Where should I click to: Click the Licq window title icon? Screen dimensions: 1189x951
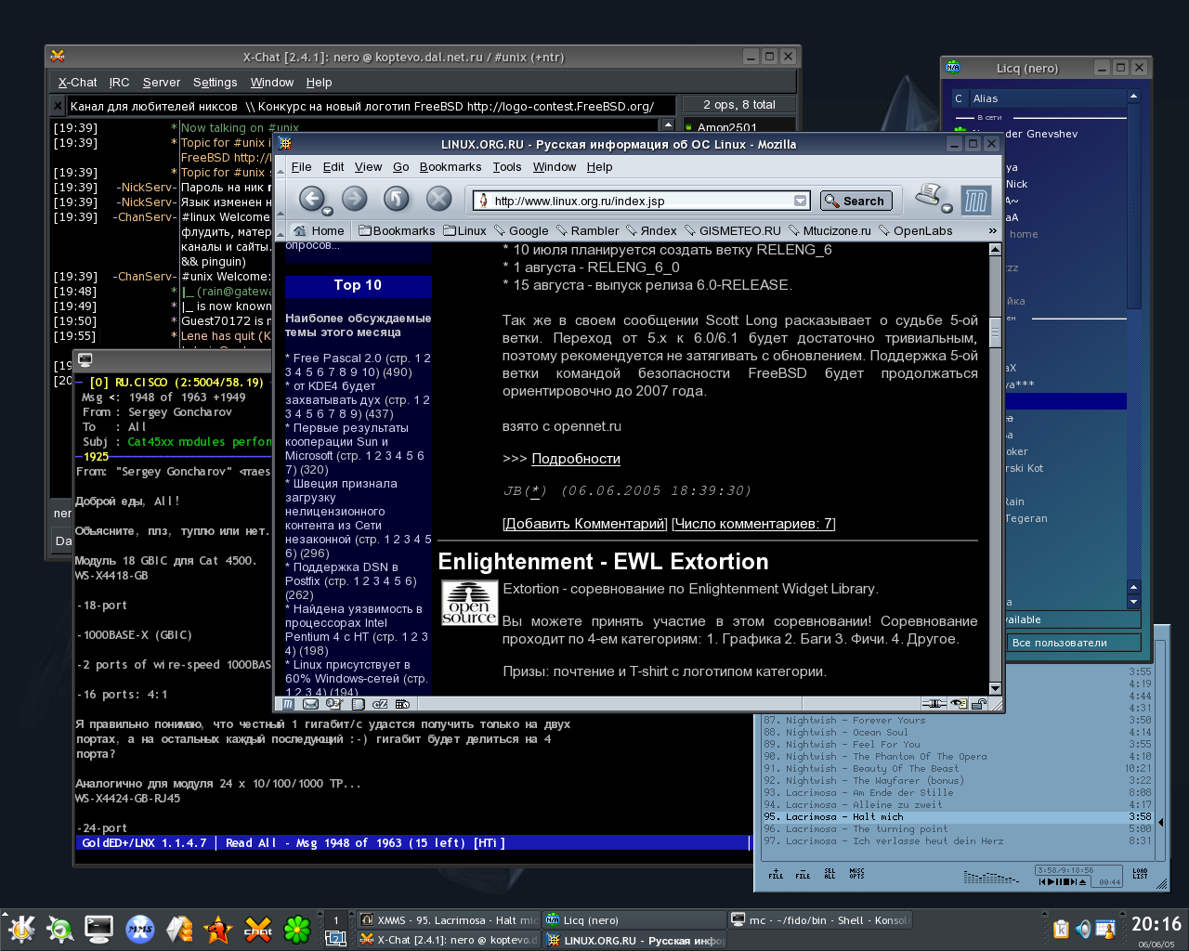coord(953,68)
